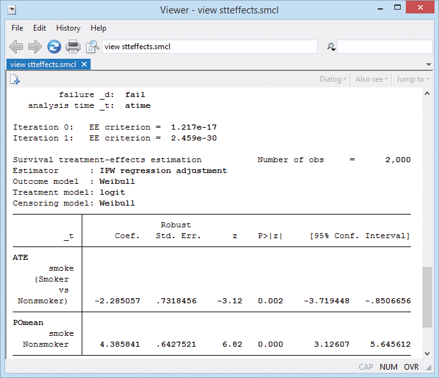
Task: Click the Number of obs value 2,000
Action: (x=398, y=160)
